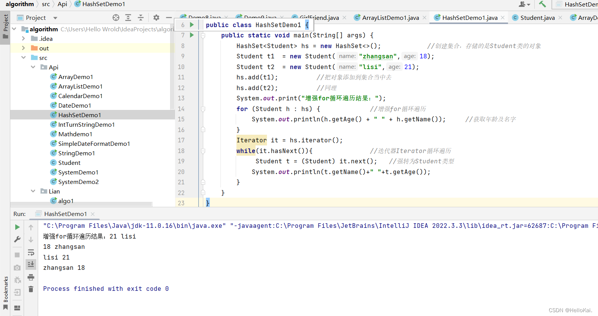Click the Collapse All icon in the Project panel
This screenshot has height=316, width=598.
[141, 18]
